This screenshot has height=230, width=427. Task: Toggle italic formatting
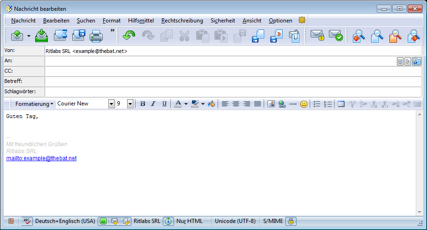coord(153,104)
